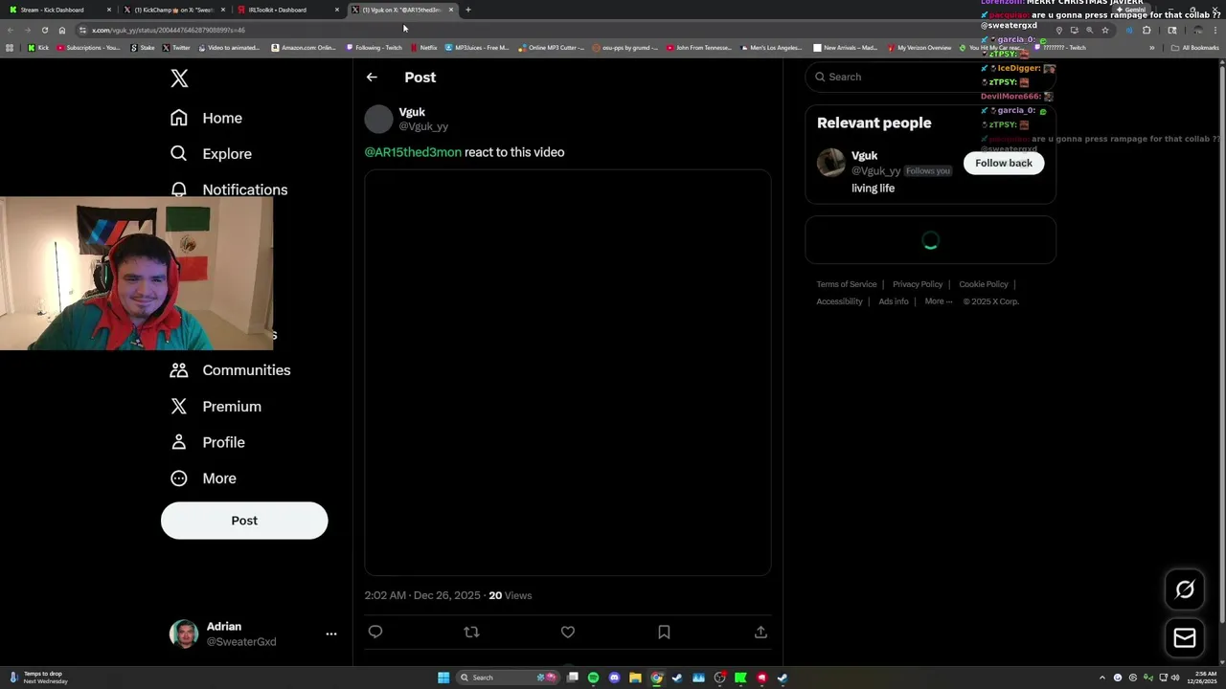
Task: Open My Verizon Overview bookmark
Action: [x=919, y=48]
